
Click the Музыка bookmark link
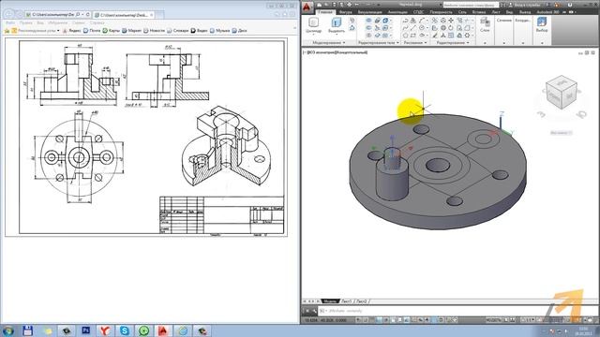[x=219, y=31]
